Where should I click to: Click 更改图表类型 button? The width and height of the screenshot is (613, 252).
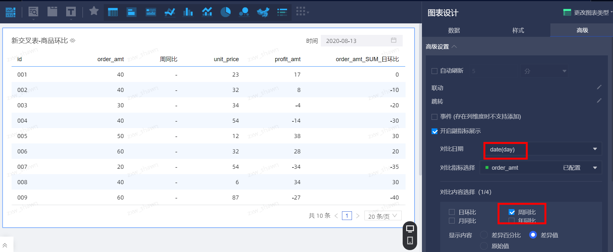click(587, 12)
